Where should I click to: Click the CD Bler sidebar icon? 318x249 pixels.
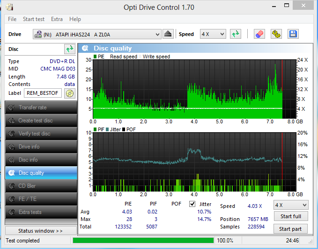[12, 186]
